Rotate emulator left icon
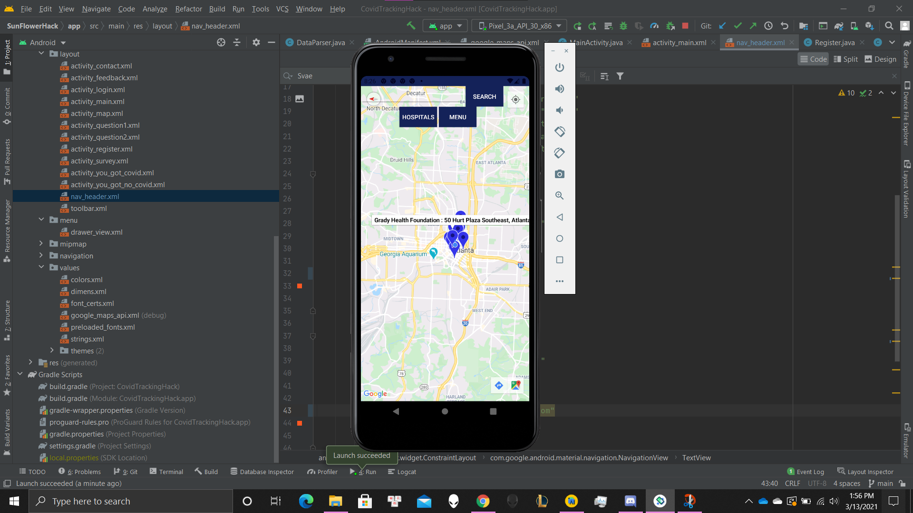913x513 pixels. pyautogui.click(x=560, y=132)
